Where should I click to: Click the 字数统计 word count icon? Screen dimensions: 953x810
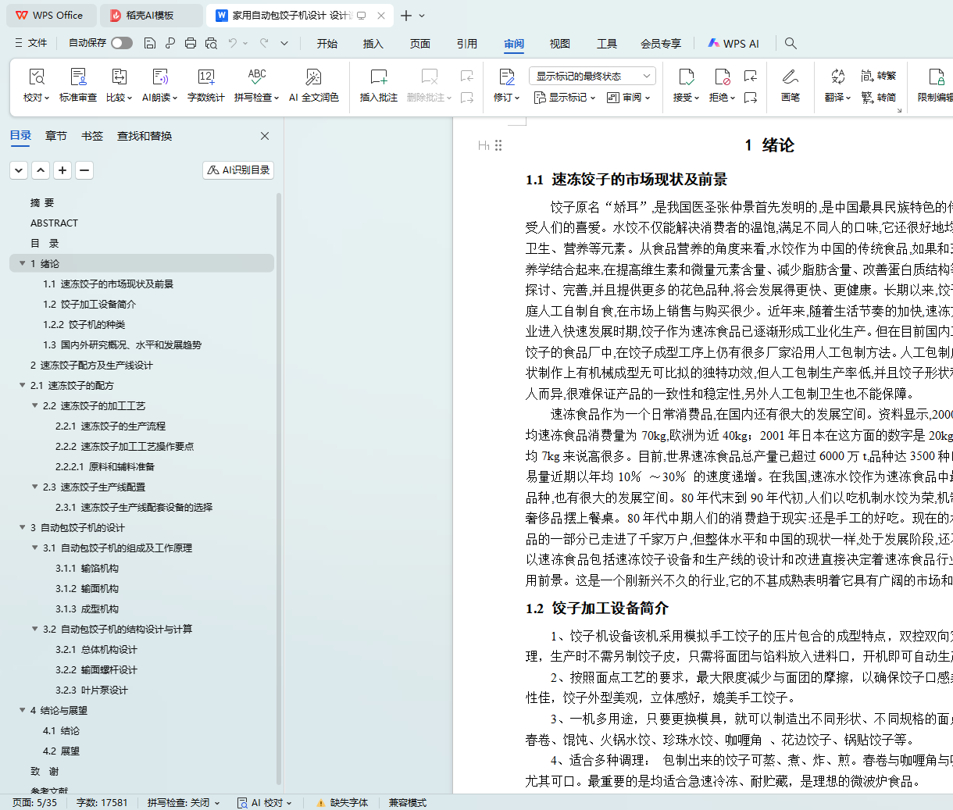pyautogui.click(x=205, y=84)
